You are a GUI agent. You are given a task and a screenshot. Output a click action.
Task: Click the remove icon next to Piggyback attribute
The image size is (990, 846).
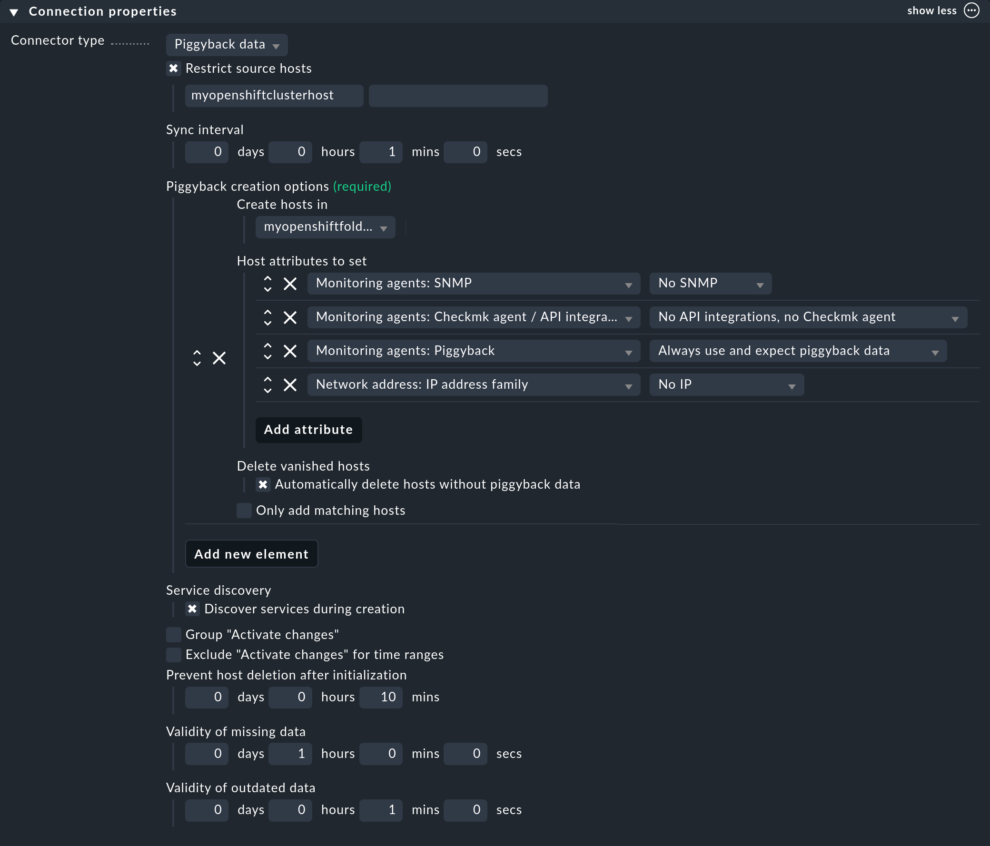pyautogui.click(x=290, y=351)
